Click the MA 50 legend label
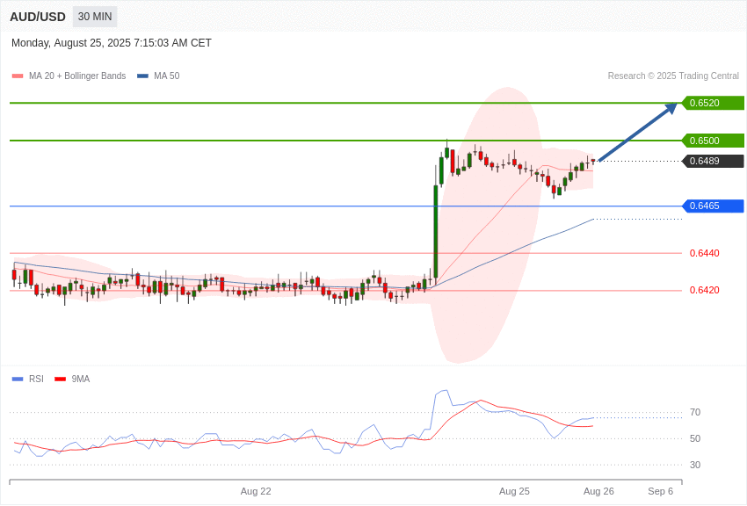The image size is (747, 506). coord(167,76)
